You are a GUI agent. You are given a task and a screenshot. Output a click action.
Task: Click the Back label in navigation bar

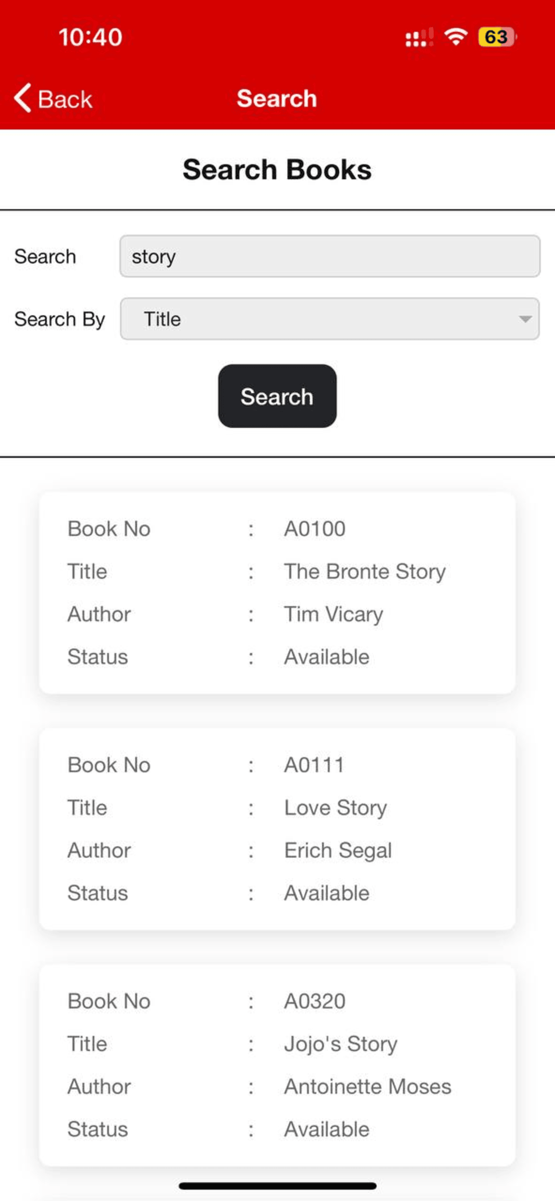tap(65, 99)
